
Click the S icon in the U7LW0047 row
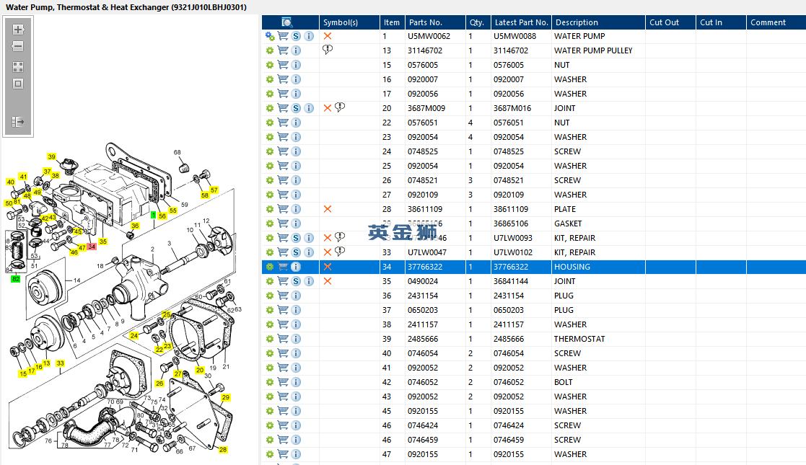296,252
